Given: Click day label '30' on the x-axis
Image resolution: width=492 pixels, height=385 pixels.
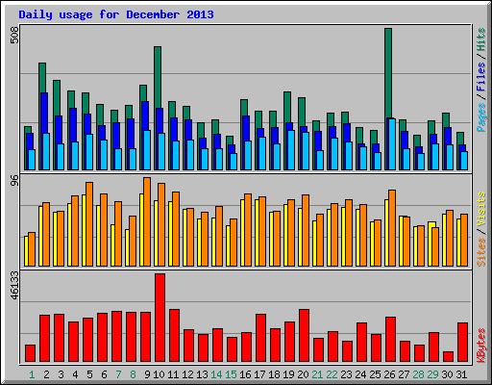Looking at the screenshot, I should pyautogui.click(x=447, y=374).
